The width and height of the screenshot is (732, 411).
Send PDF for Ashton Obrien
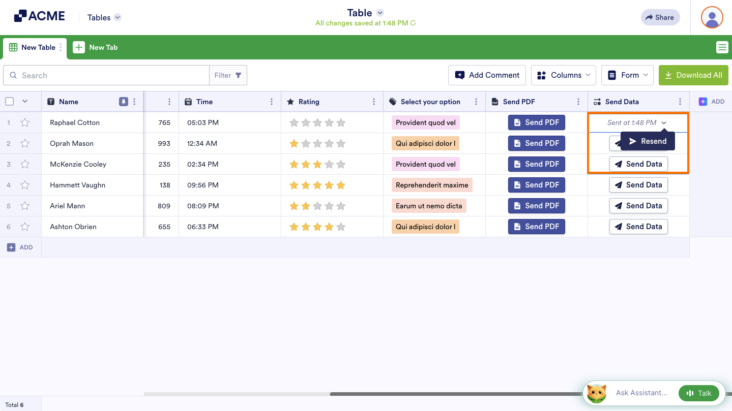click(x=537, y=227)
